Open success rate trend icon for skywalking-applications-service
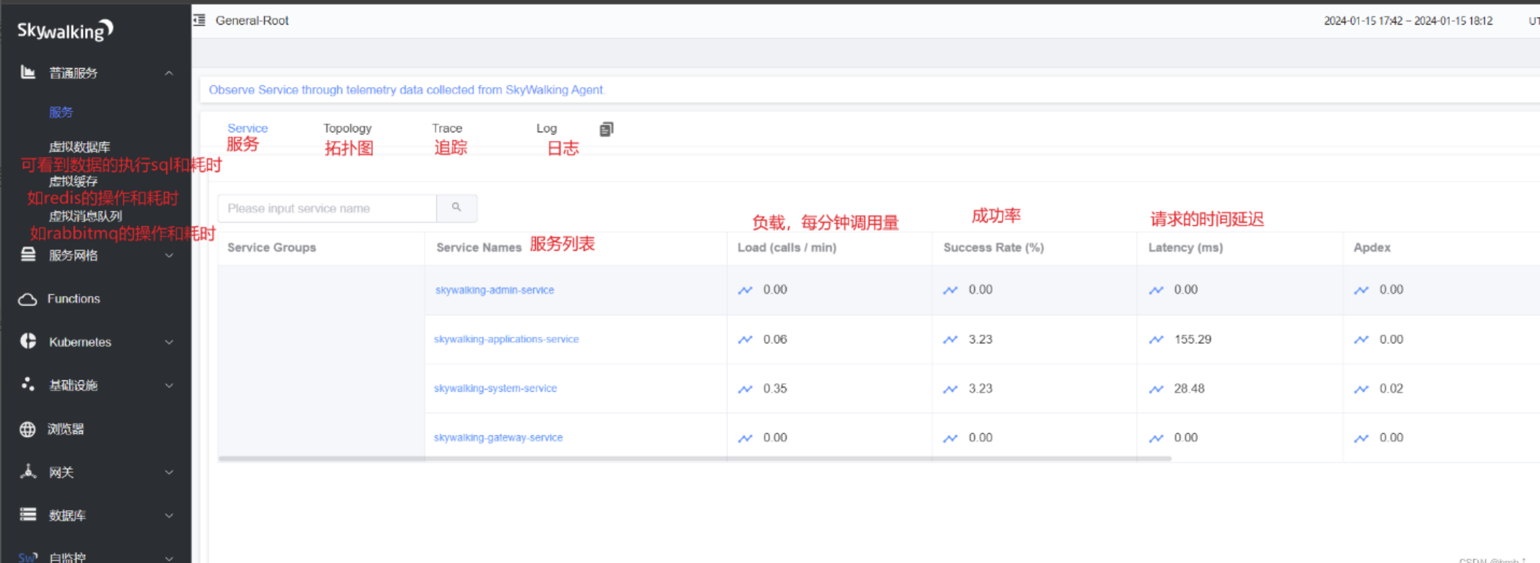The height and width of the screenshot is (563, 1540). 950,340
